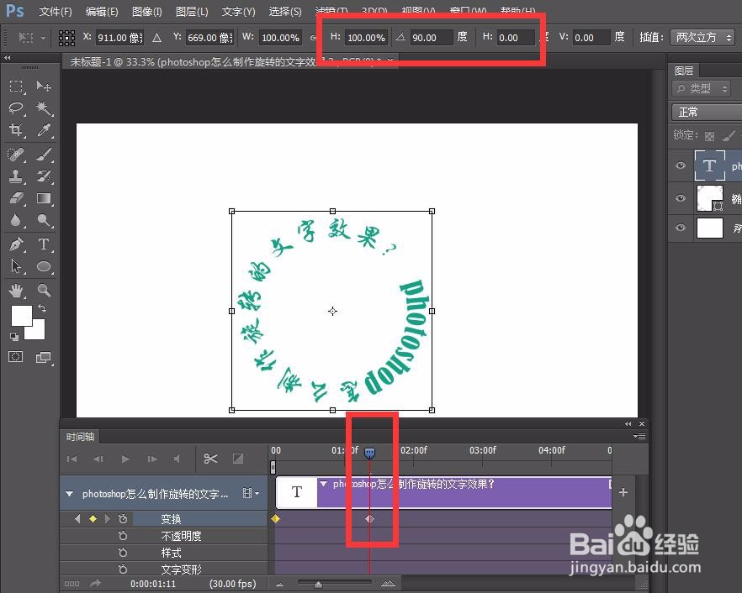Select the Horizontal Type tool

tap(44, 244)
